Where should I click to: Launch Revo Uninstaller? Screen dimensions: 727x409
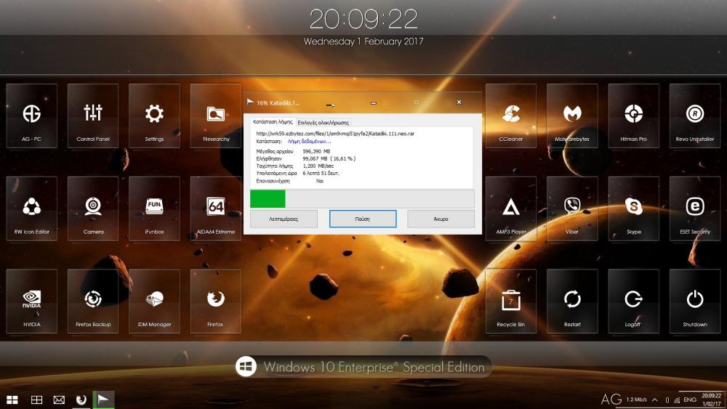[x=694, y=116]
